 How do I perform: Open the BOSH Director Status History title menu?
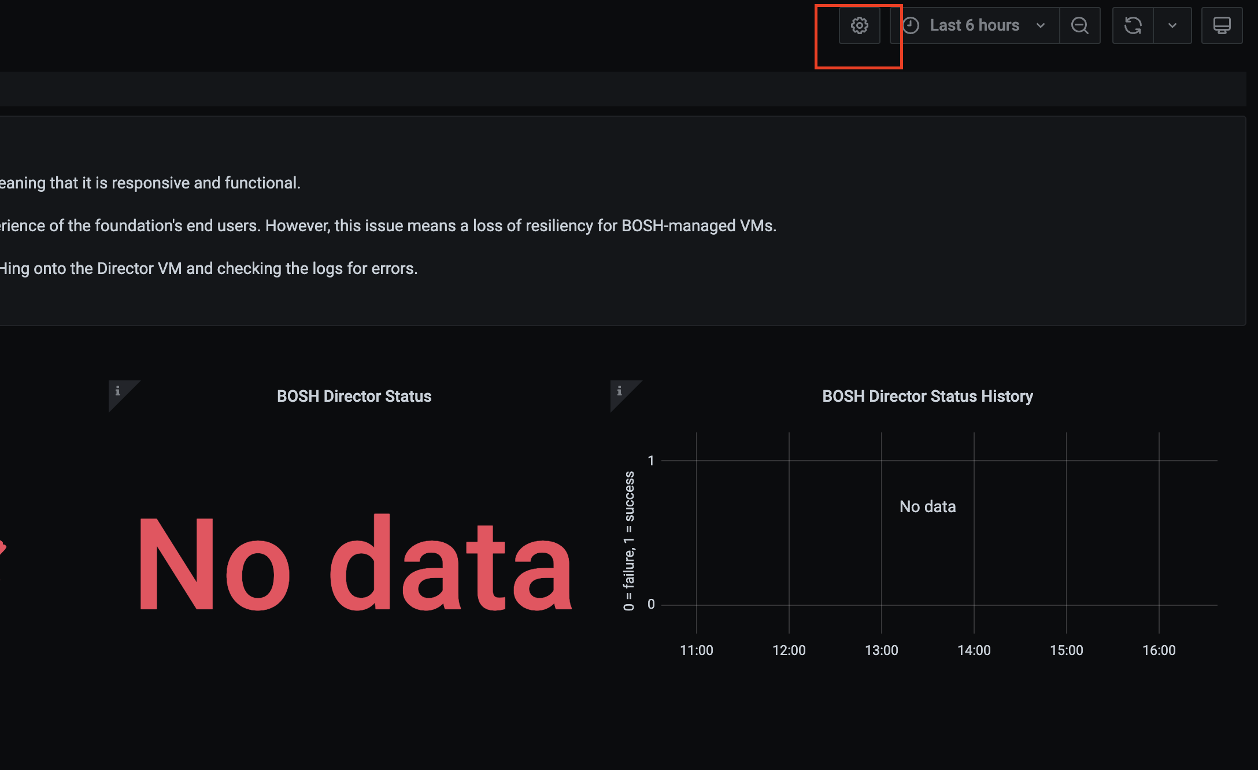pos(927,396)
